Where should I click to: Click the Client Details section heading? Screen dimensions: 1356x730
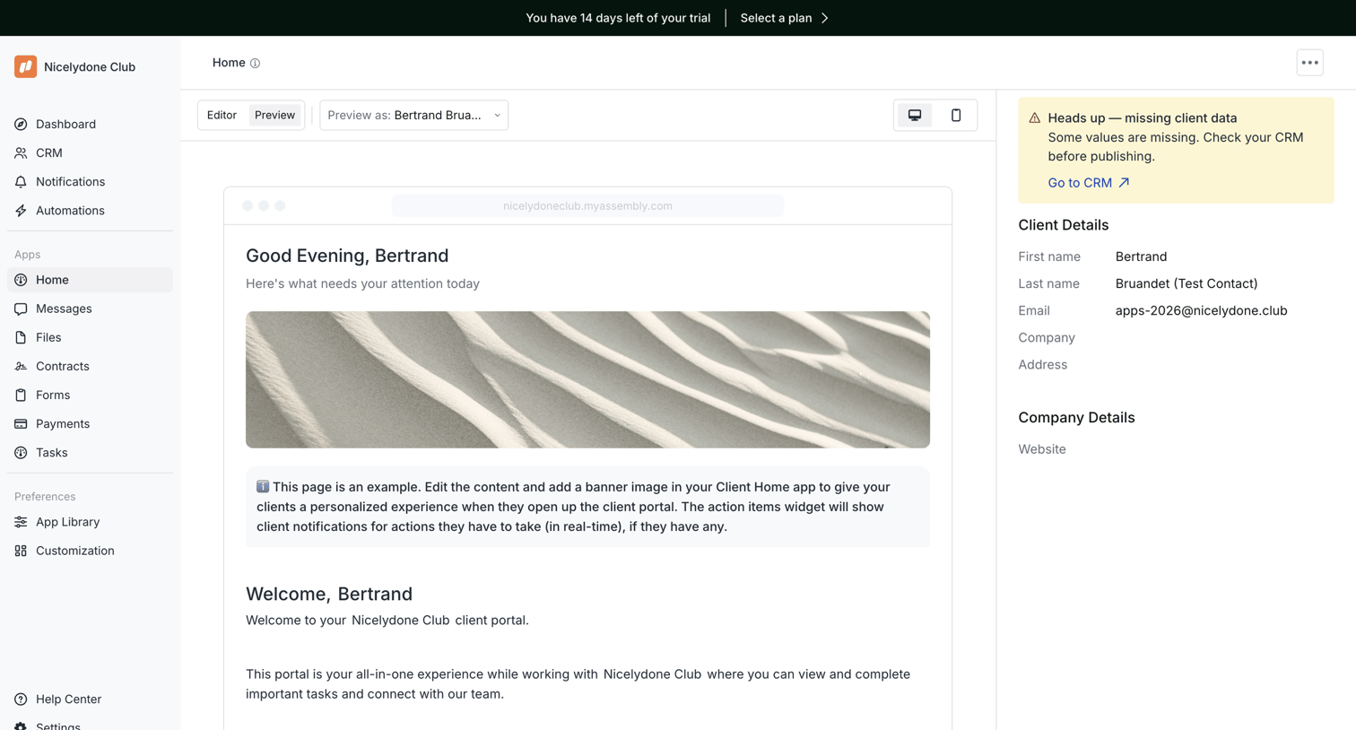1064,225
